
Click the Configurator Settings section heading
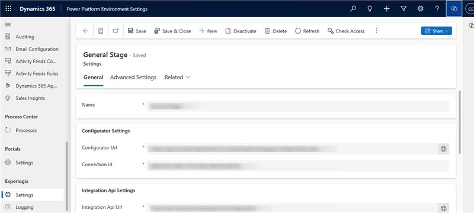click(x=106, y=131)
